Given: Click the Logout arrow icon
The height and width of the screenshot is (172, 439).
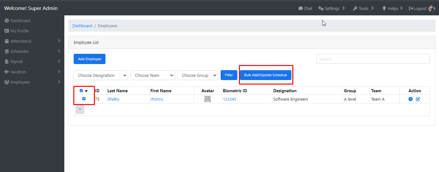Looking at the screenshot, I should (x=411, y=8).
